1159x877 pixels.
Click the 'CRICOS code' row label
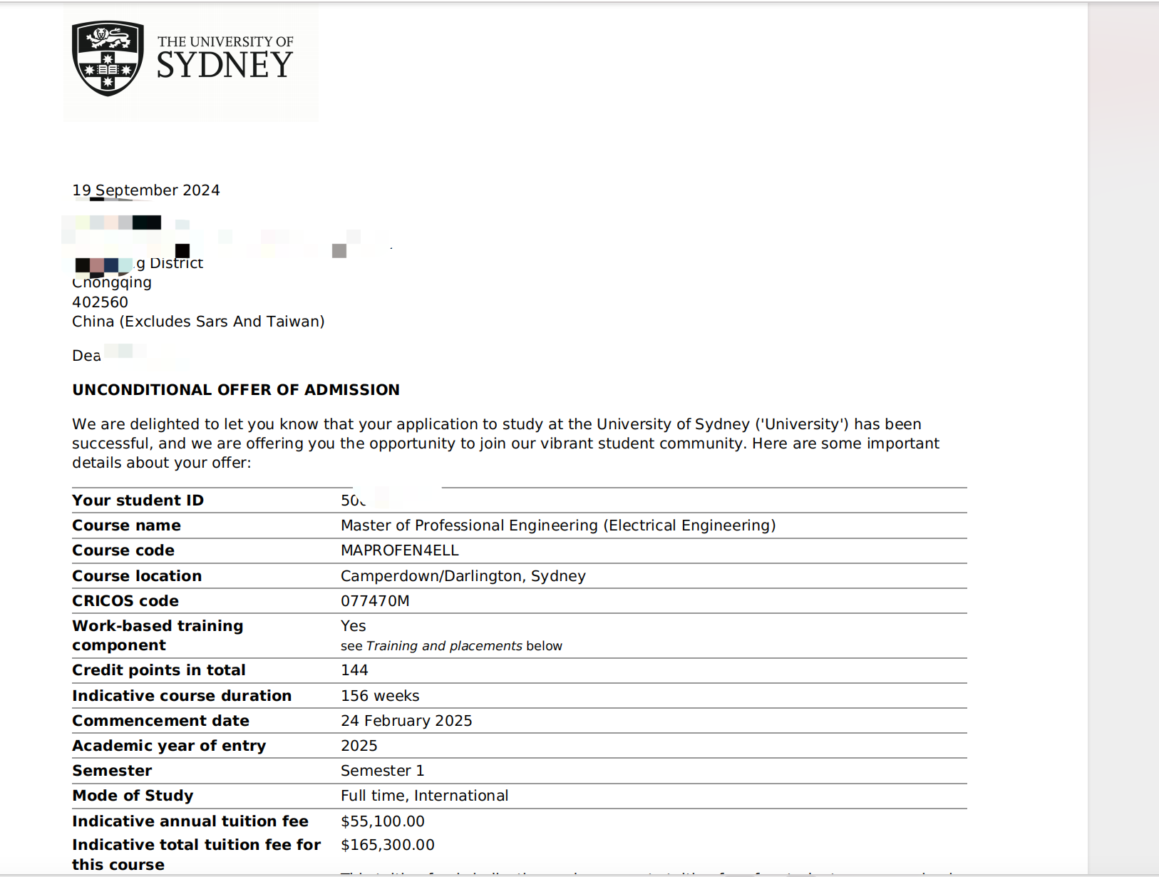(125, 601)
